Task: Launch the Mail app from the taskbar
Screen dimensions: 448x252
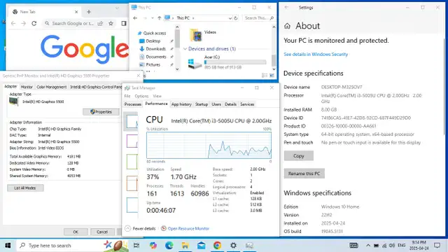Action: 201,245
